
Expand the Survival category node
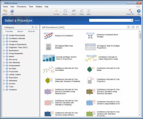click(x=4, y=84)
